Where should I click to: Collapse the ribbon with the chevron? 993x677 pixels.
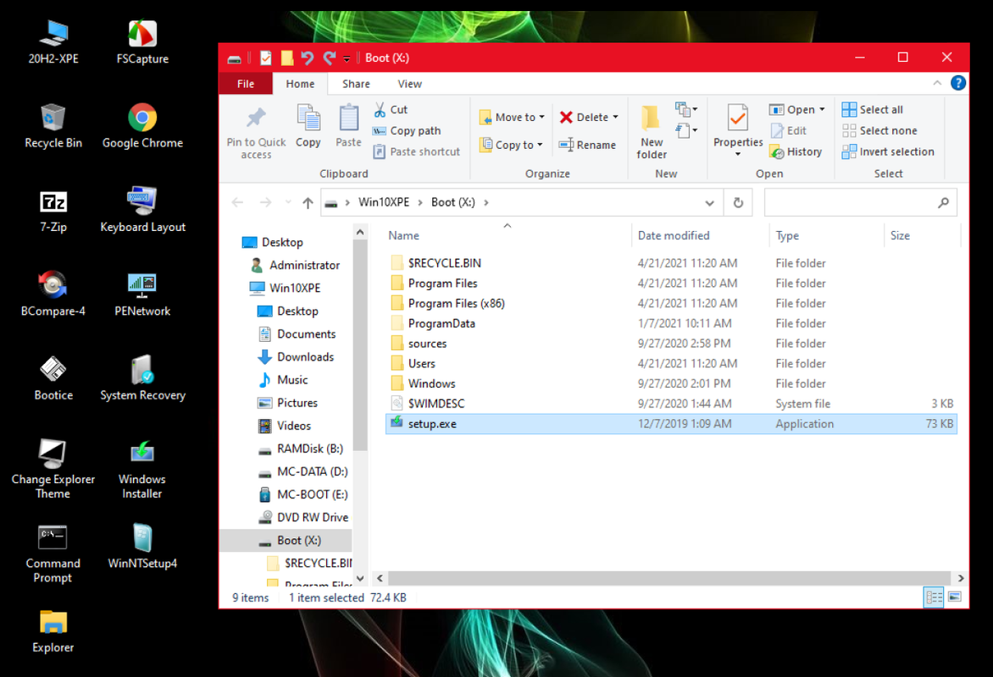936,83
